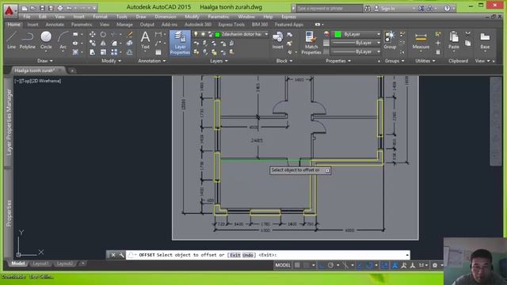
Task: Open the current layer dropdown list
Action: pyautogui.click(x=266, y=34)
